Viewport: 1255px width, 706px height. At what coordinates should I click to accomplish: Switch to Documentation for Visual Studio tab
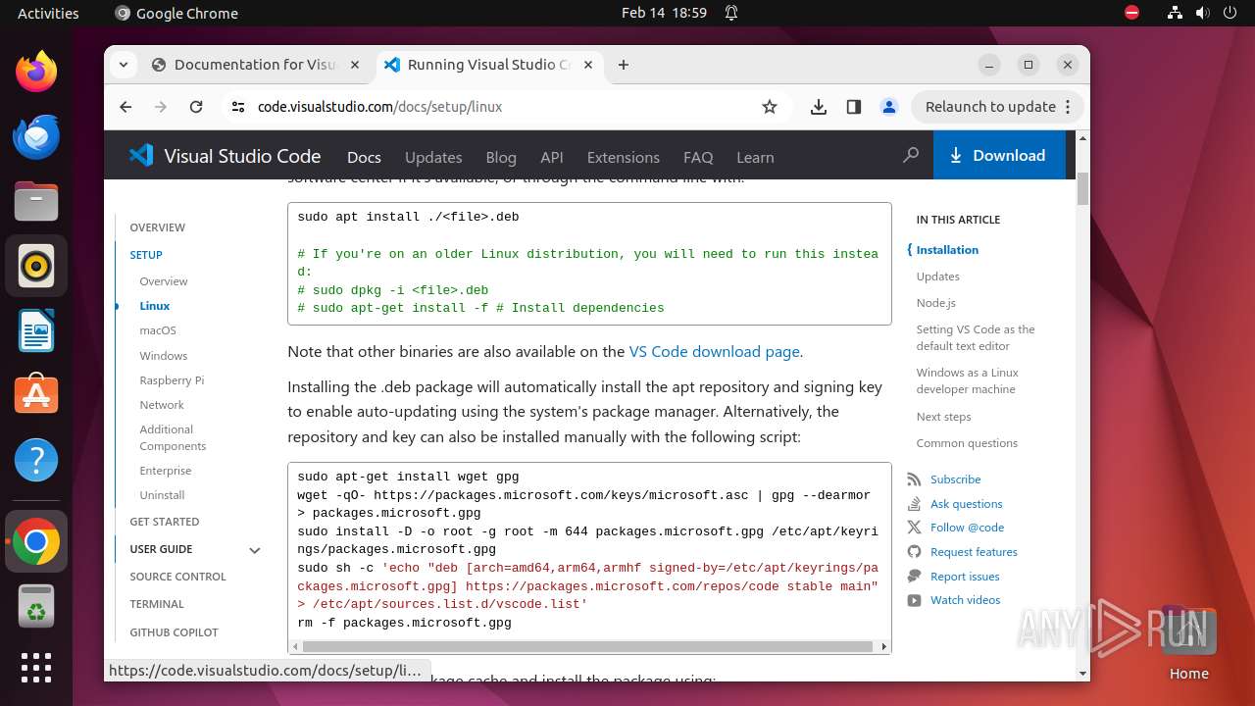click(256, 65)
